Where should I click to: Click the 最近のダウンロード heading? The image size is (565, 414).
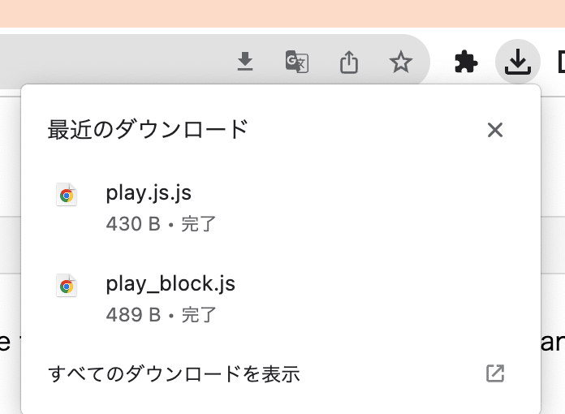click(148, 129)
